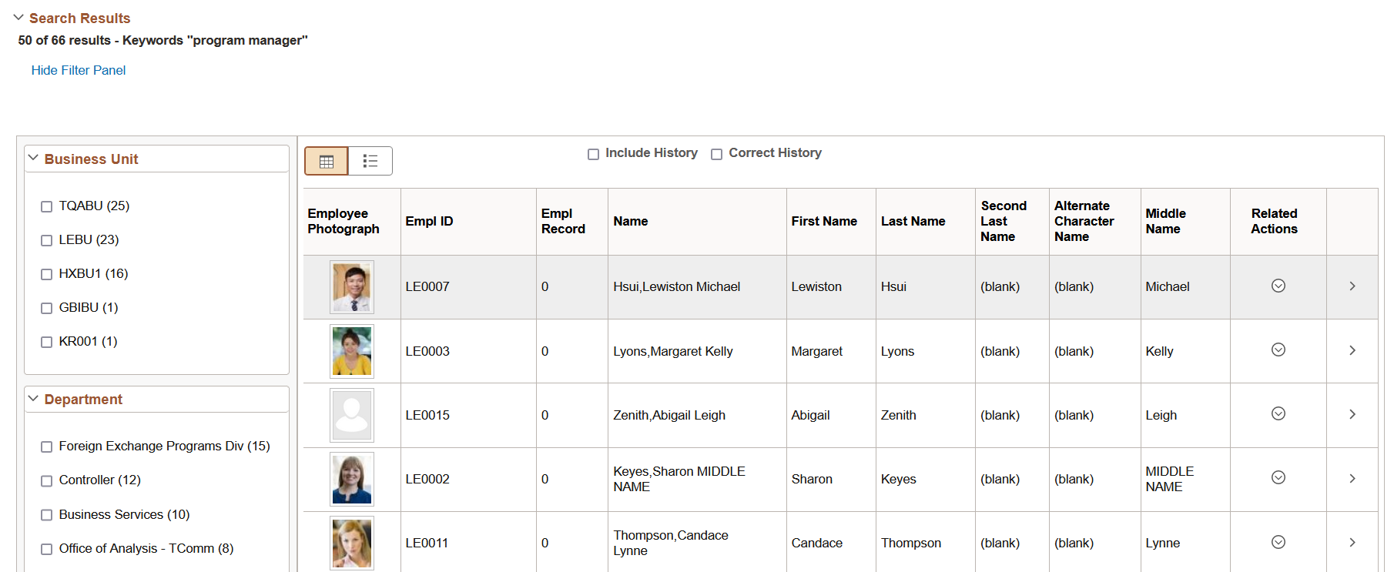Click Sharon Keyes employee photo thumbnail
Image resolution: width=1394 pixels, height=572 pixels.
click(352, 479)
